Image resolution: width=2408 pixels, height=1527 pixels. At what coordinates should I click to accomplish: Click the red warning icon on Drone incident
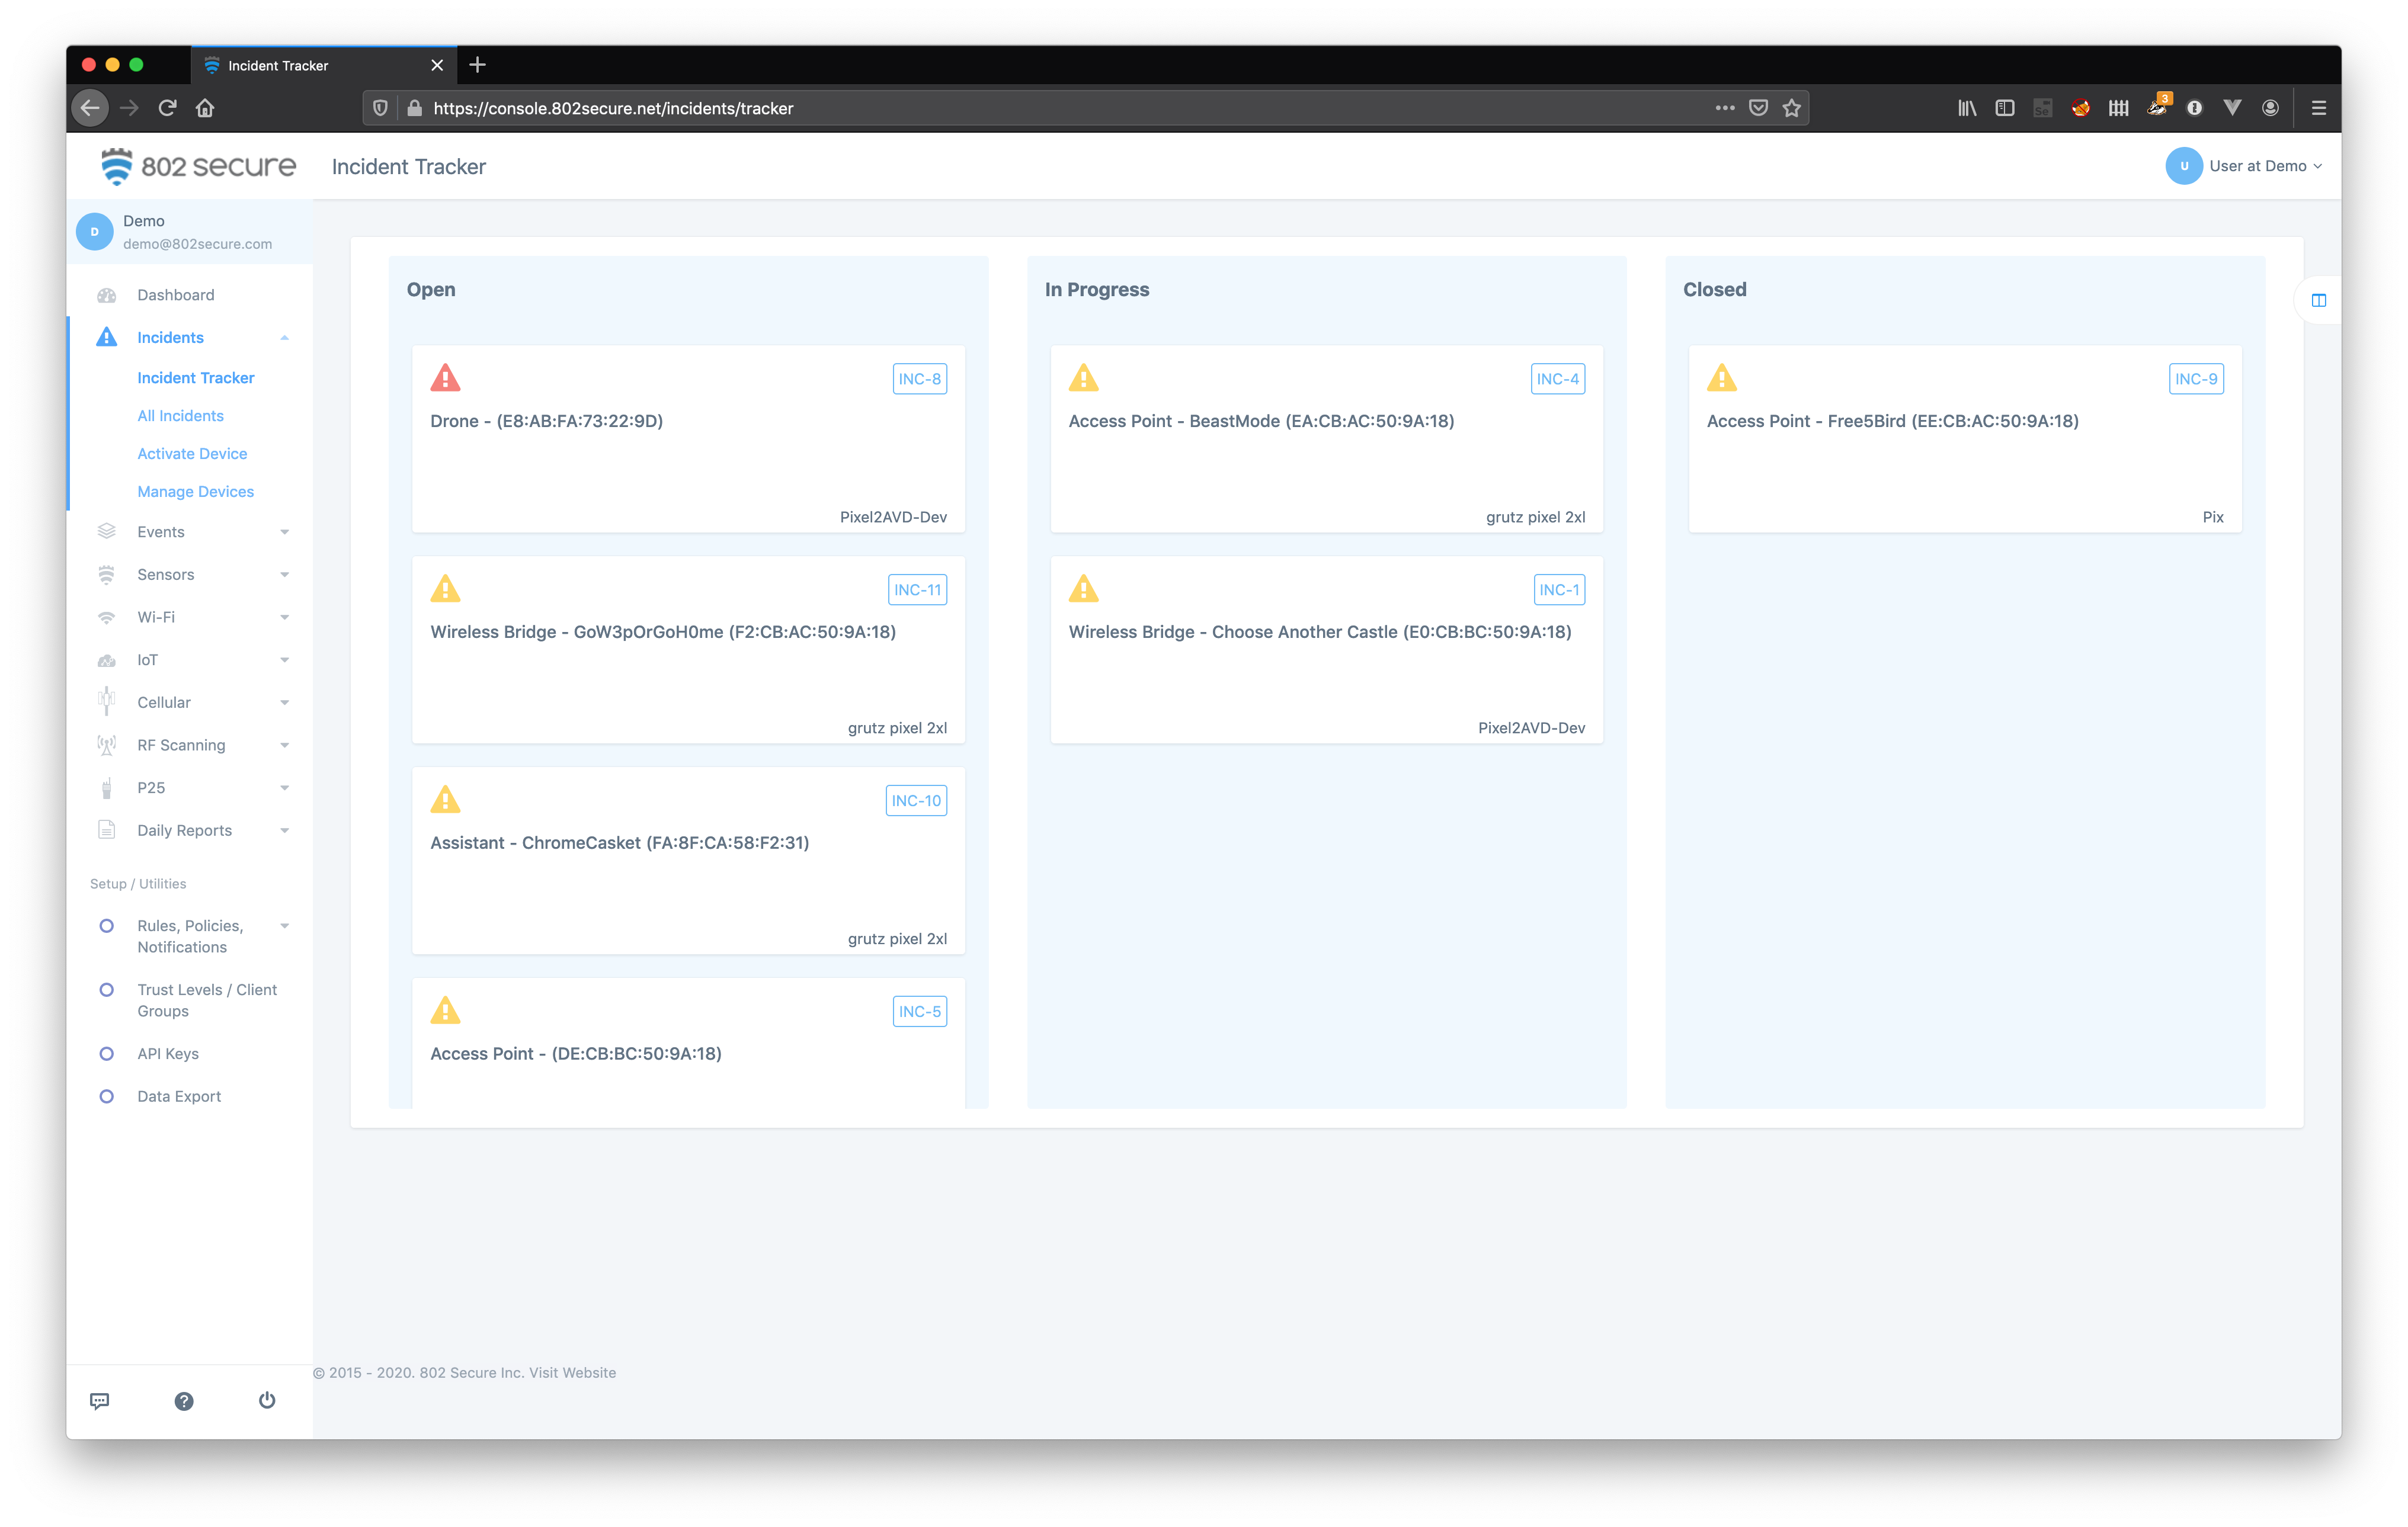pyautogui.click(x=445, y=378)
